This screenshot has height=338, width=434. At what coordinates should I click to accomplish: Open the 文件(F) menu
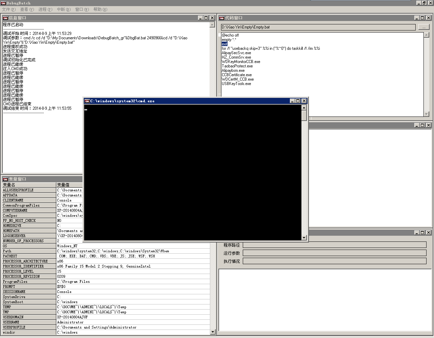pos(9,9)
